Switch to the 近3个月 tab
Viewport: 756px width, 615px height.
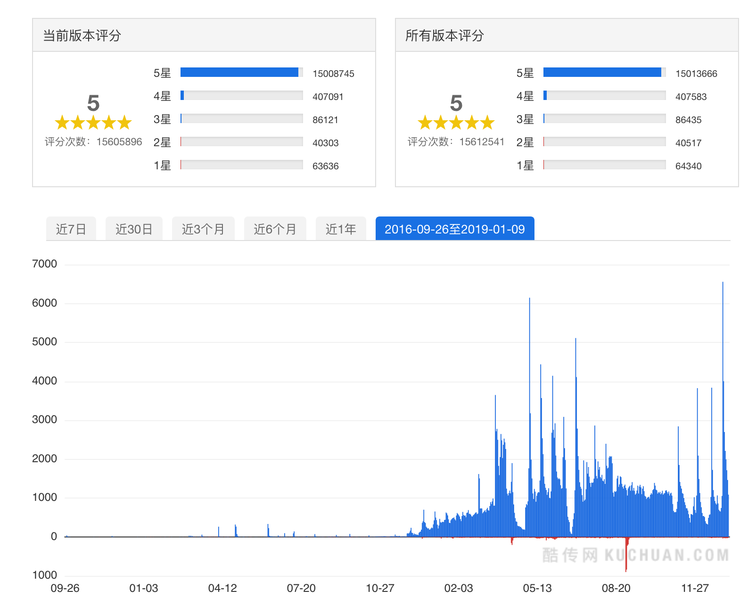point(203,229)
